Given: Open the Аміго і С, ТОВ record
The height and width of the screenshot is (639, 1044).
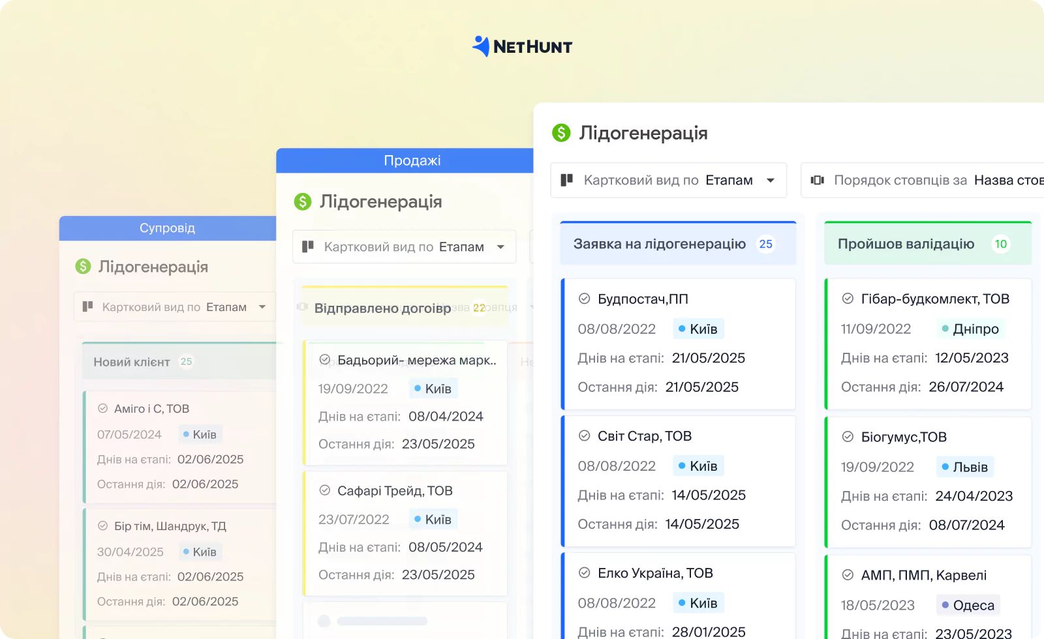Looking at the screenshot, I should pos(151,409).
